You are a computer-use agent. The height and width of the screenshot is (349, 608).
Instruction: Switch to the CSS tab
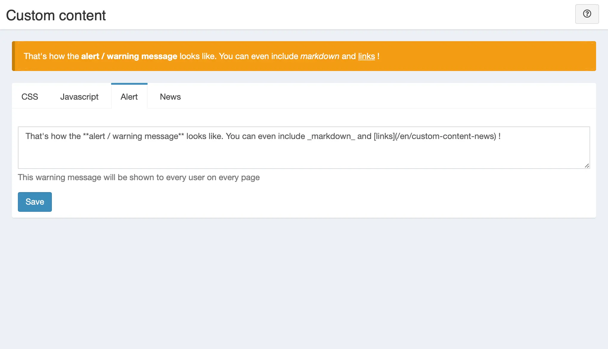coord(30,97)
